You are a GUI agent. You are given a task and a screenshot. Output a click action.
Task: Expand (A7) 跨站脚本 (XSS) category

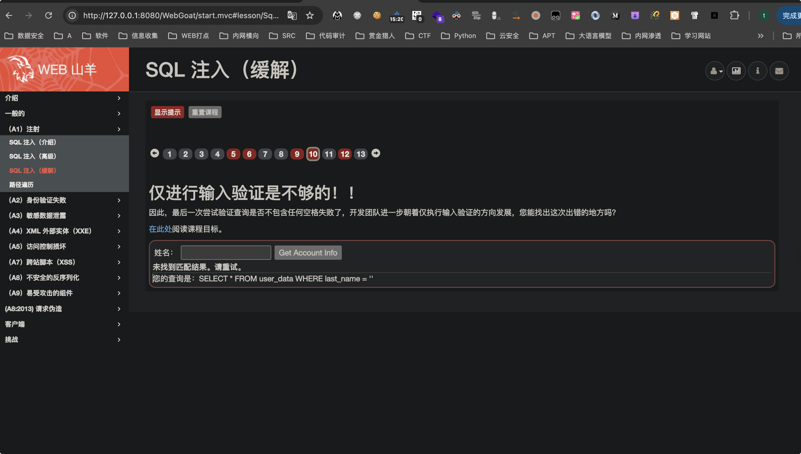(64, 262)
